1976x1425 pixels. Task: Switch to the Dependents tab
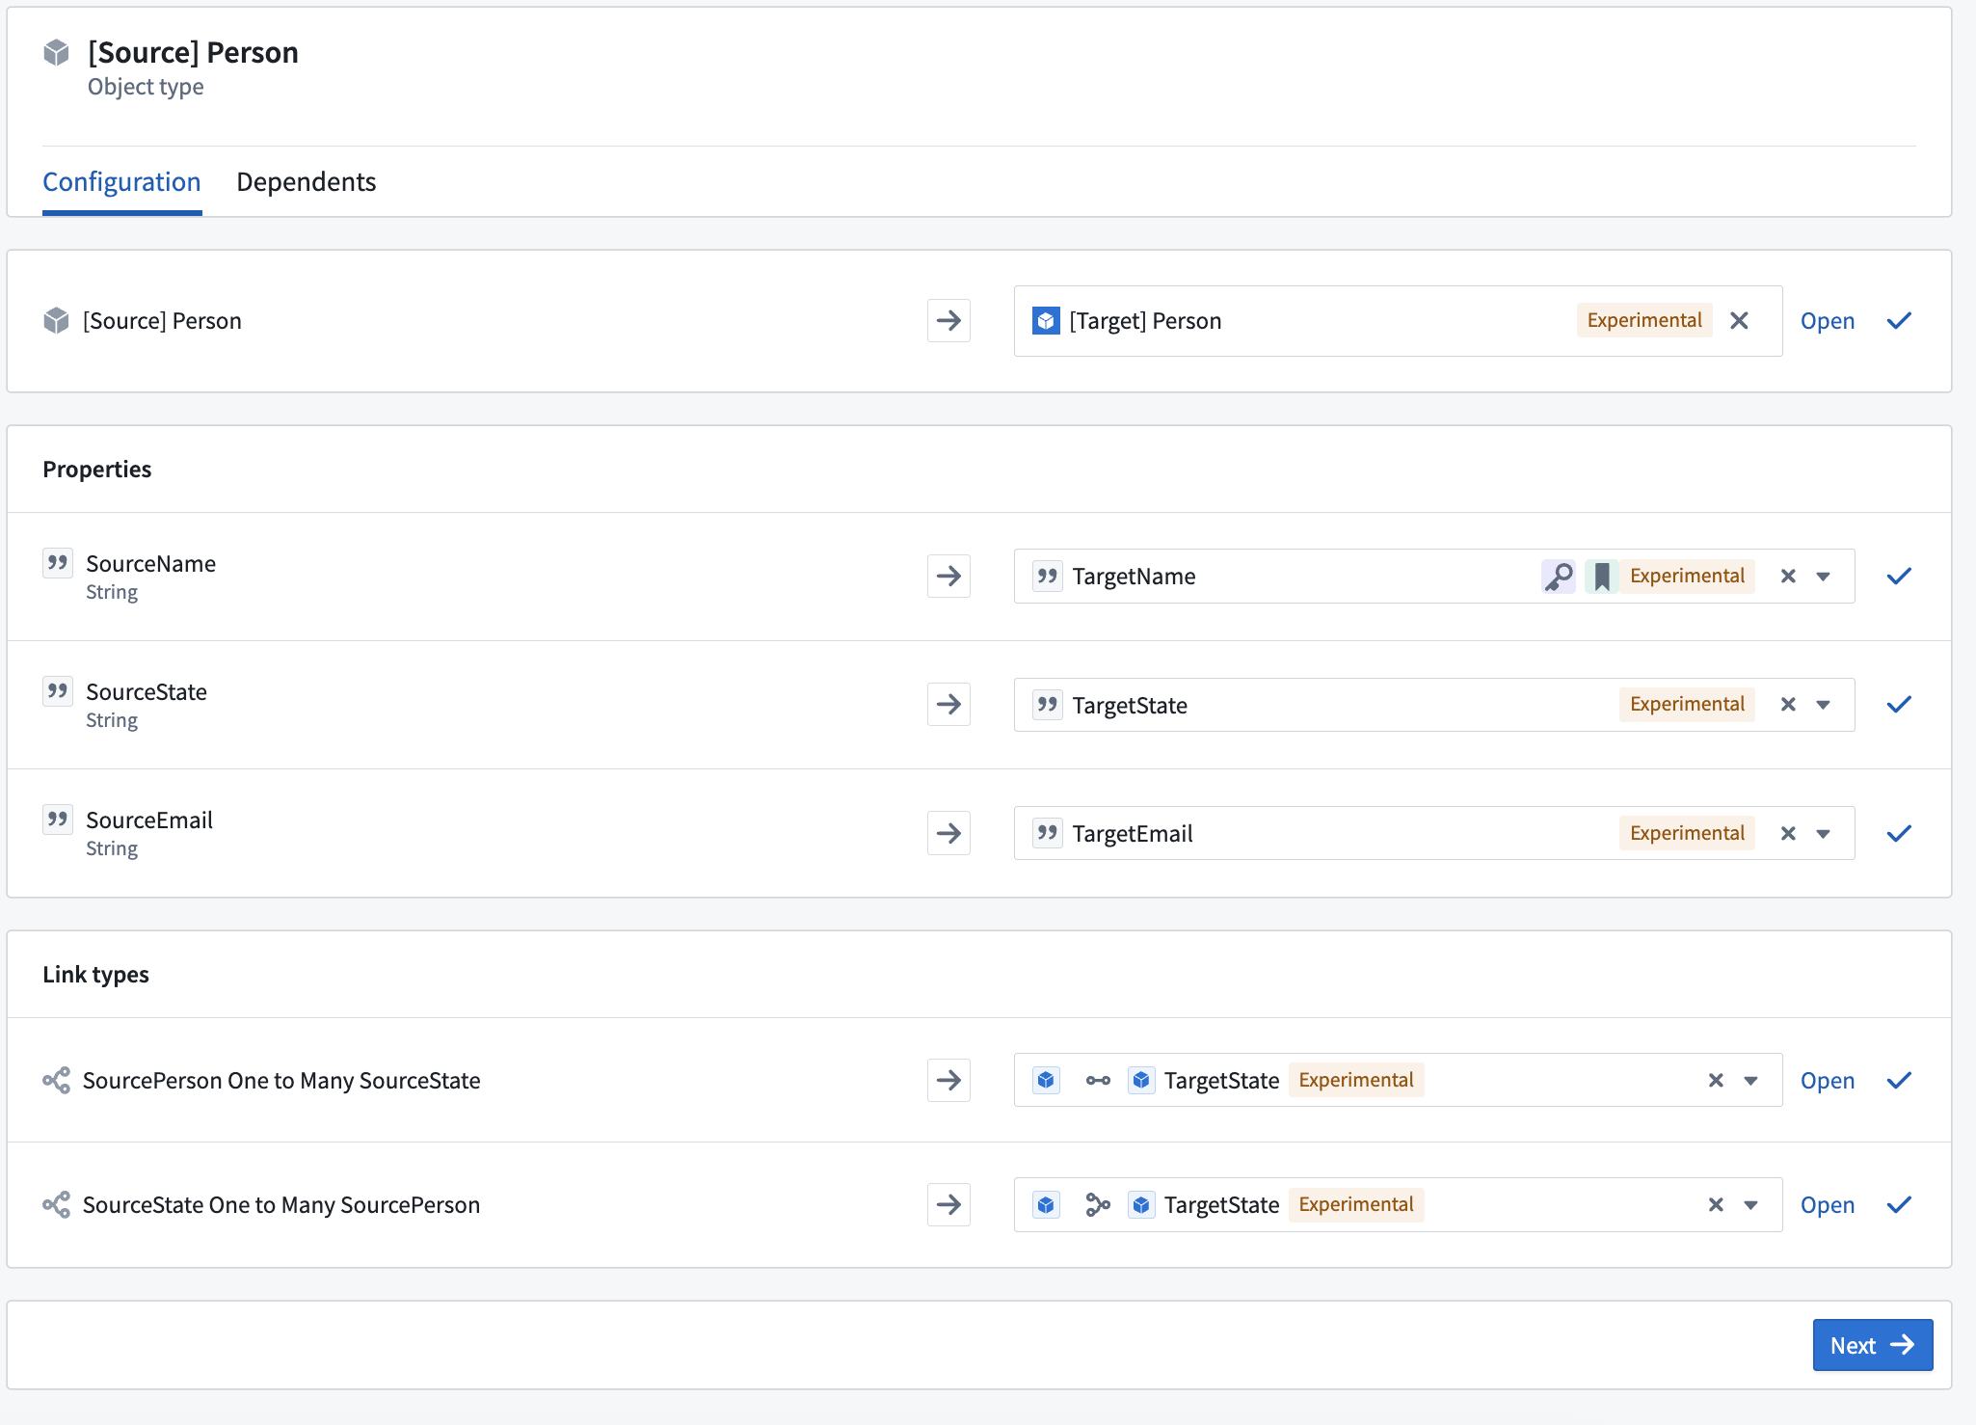[x=306, y=181]
